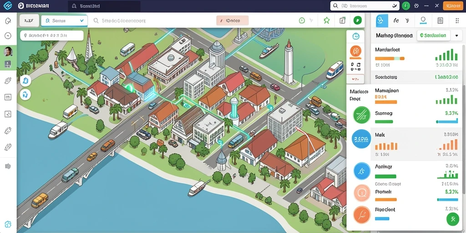Open the blue-outlined dropdown with chevron

[64, 21]
